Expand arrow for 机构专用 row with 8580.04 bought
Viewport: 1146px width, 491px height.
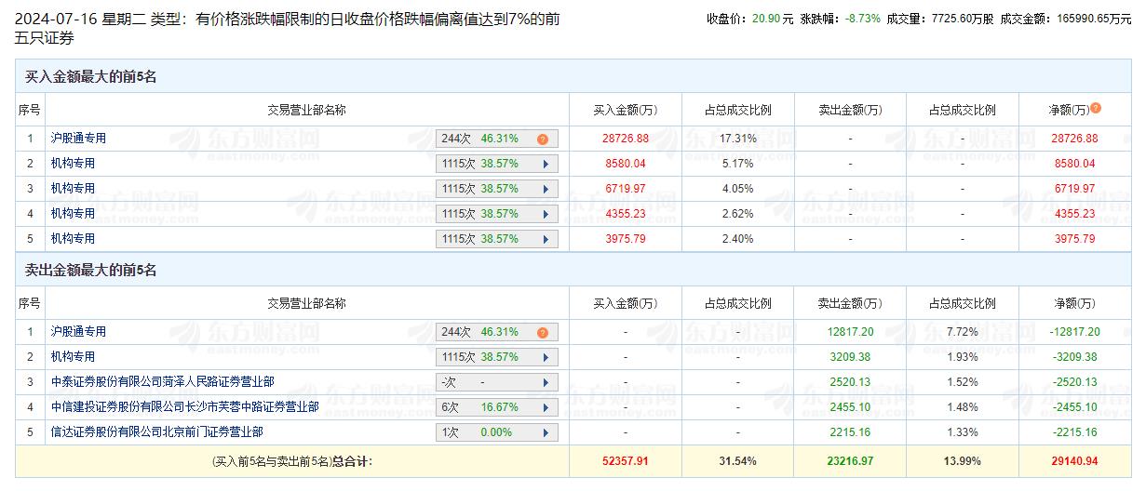(546, 164)
